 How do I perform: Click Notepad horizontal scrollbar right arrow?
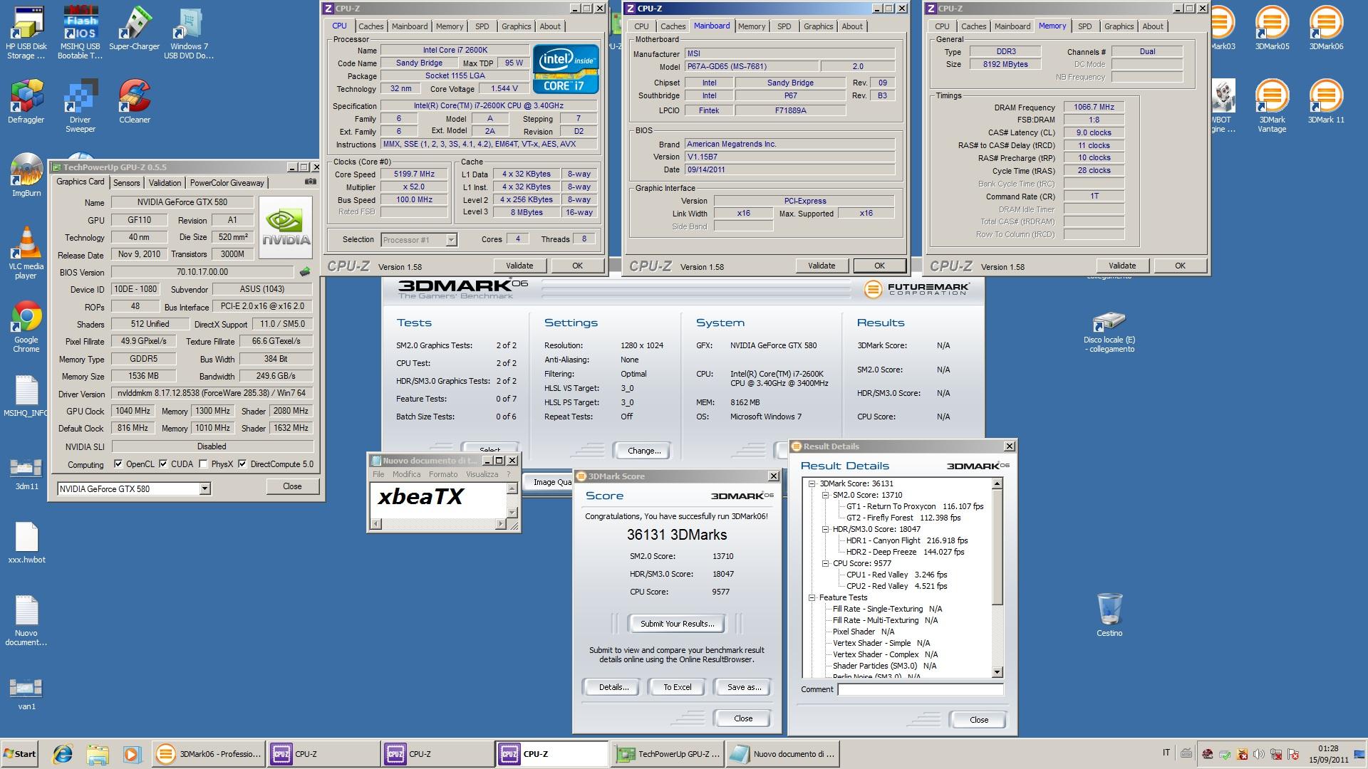coord(500,524)
